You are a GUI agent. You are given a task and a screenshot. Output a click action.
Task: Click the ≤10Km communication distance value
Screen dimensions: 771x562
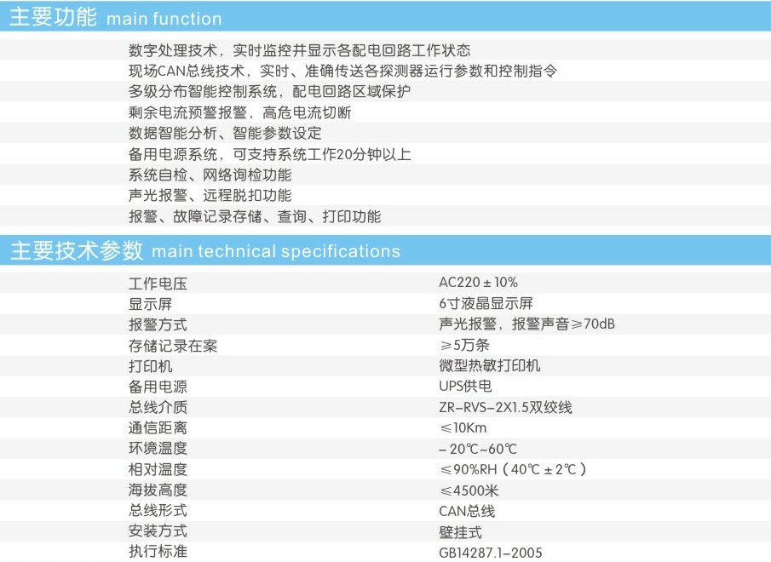(463, 428)
